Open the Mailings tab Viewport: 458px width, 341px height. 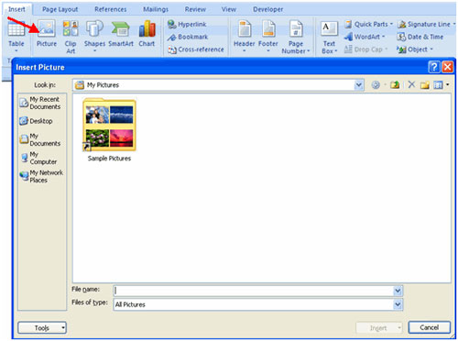[x=156, y=9]
